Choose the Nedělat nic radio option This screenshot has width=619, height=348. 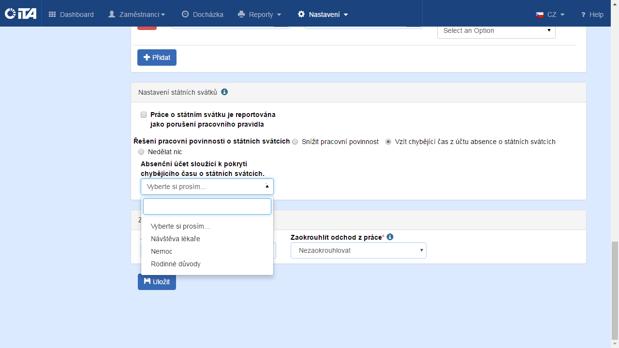click(141, 152)
